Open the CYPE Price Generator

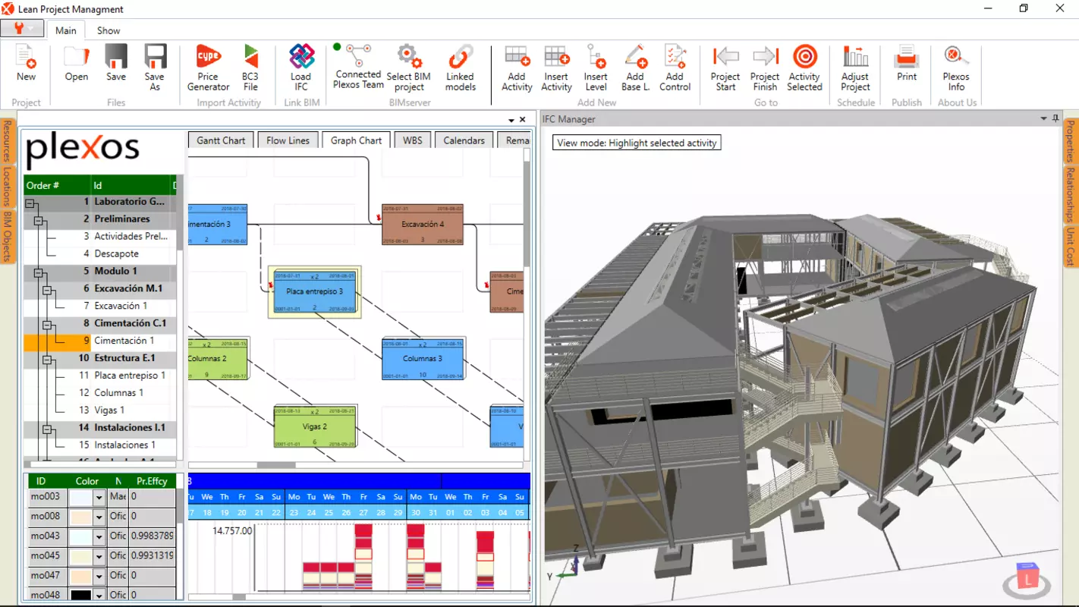208,68
